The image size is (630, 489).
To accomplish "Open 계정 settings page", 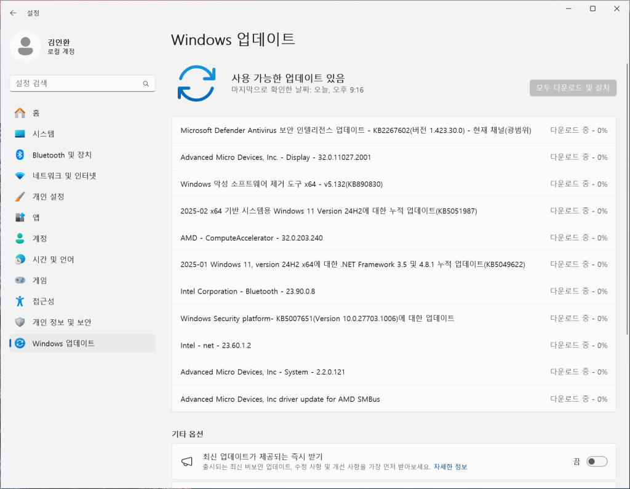I will click(x=82, y=238).
